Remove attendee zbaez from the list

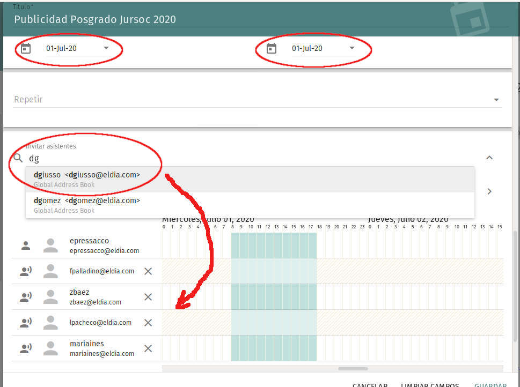(148, 297)
